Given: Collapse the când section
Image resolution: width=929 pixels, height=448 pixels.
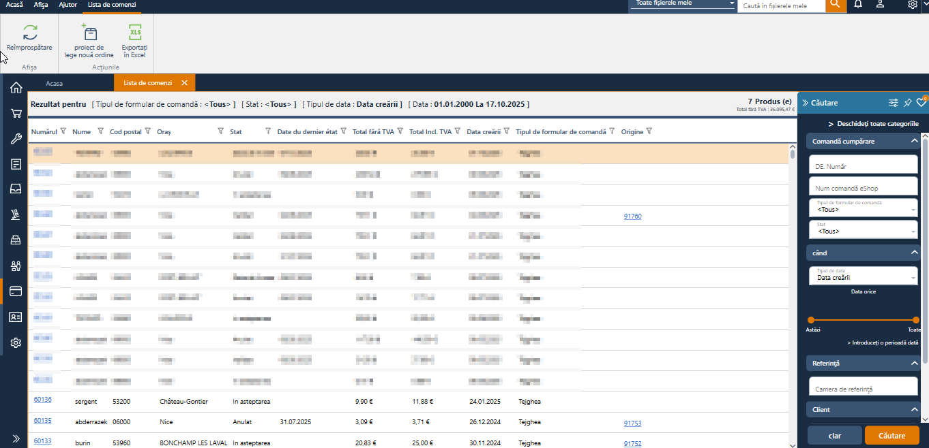Looking at the screenshot, I should click(x=914, y=253).
